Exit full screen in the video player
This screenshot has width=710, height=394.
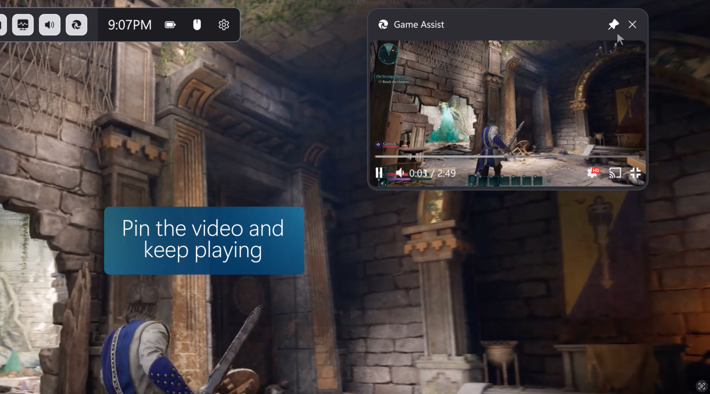point(635,173)
